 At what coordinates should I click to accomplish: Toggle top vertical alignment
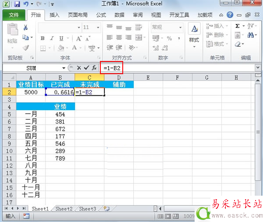pos(110,26)
